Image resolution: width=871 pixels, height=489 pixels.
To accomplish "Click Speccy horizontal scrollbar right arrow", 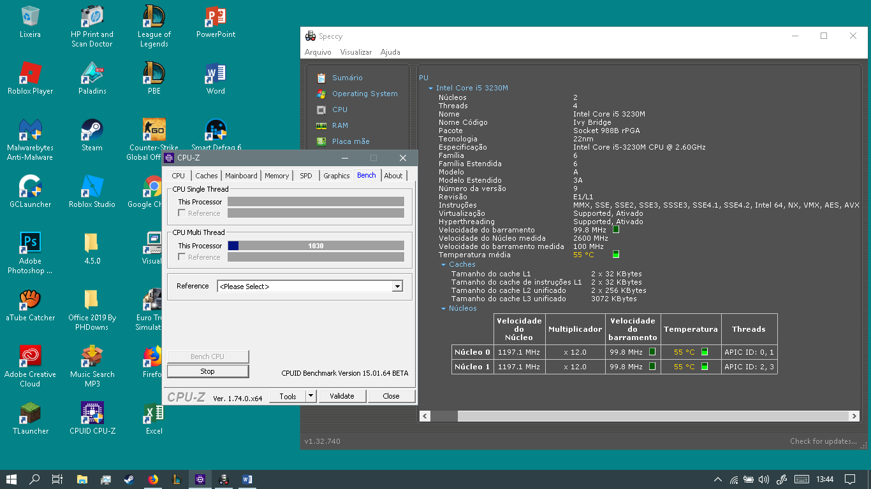I will coord(854,416).
